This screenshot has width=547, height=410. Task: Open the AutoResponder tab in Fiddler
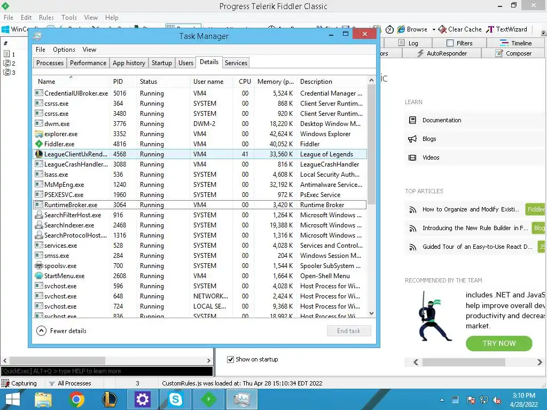442,53
